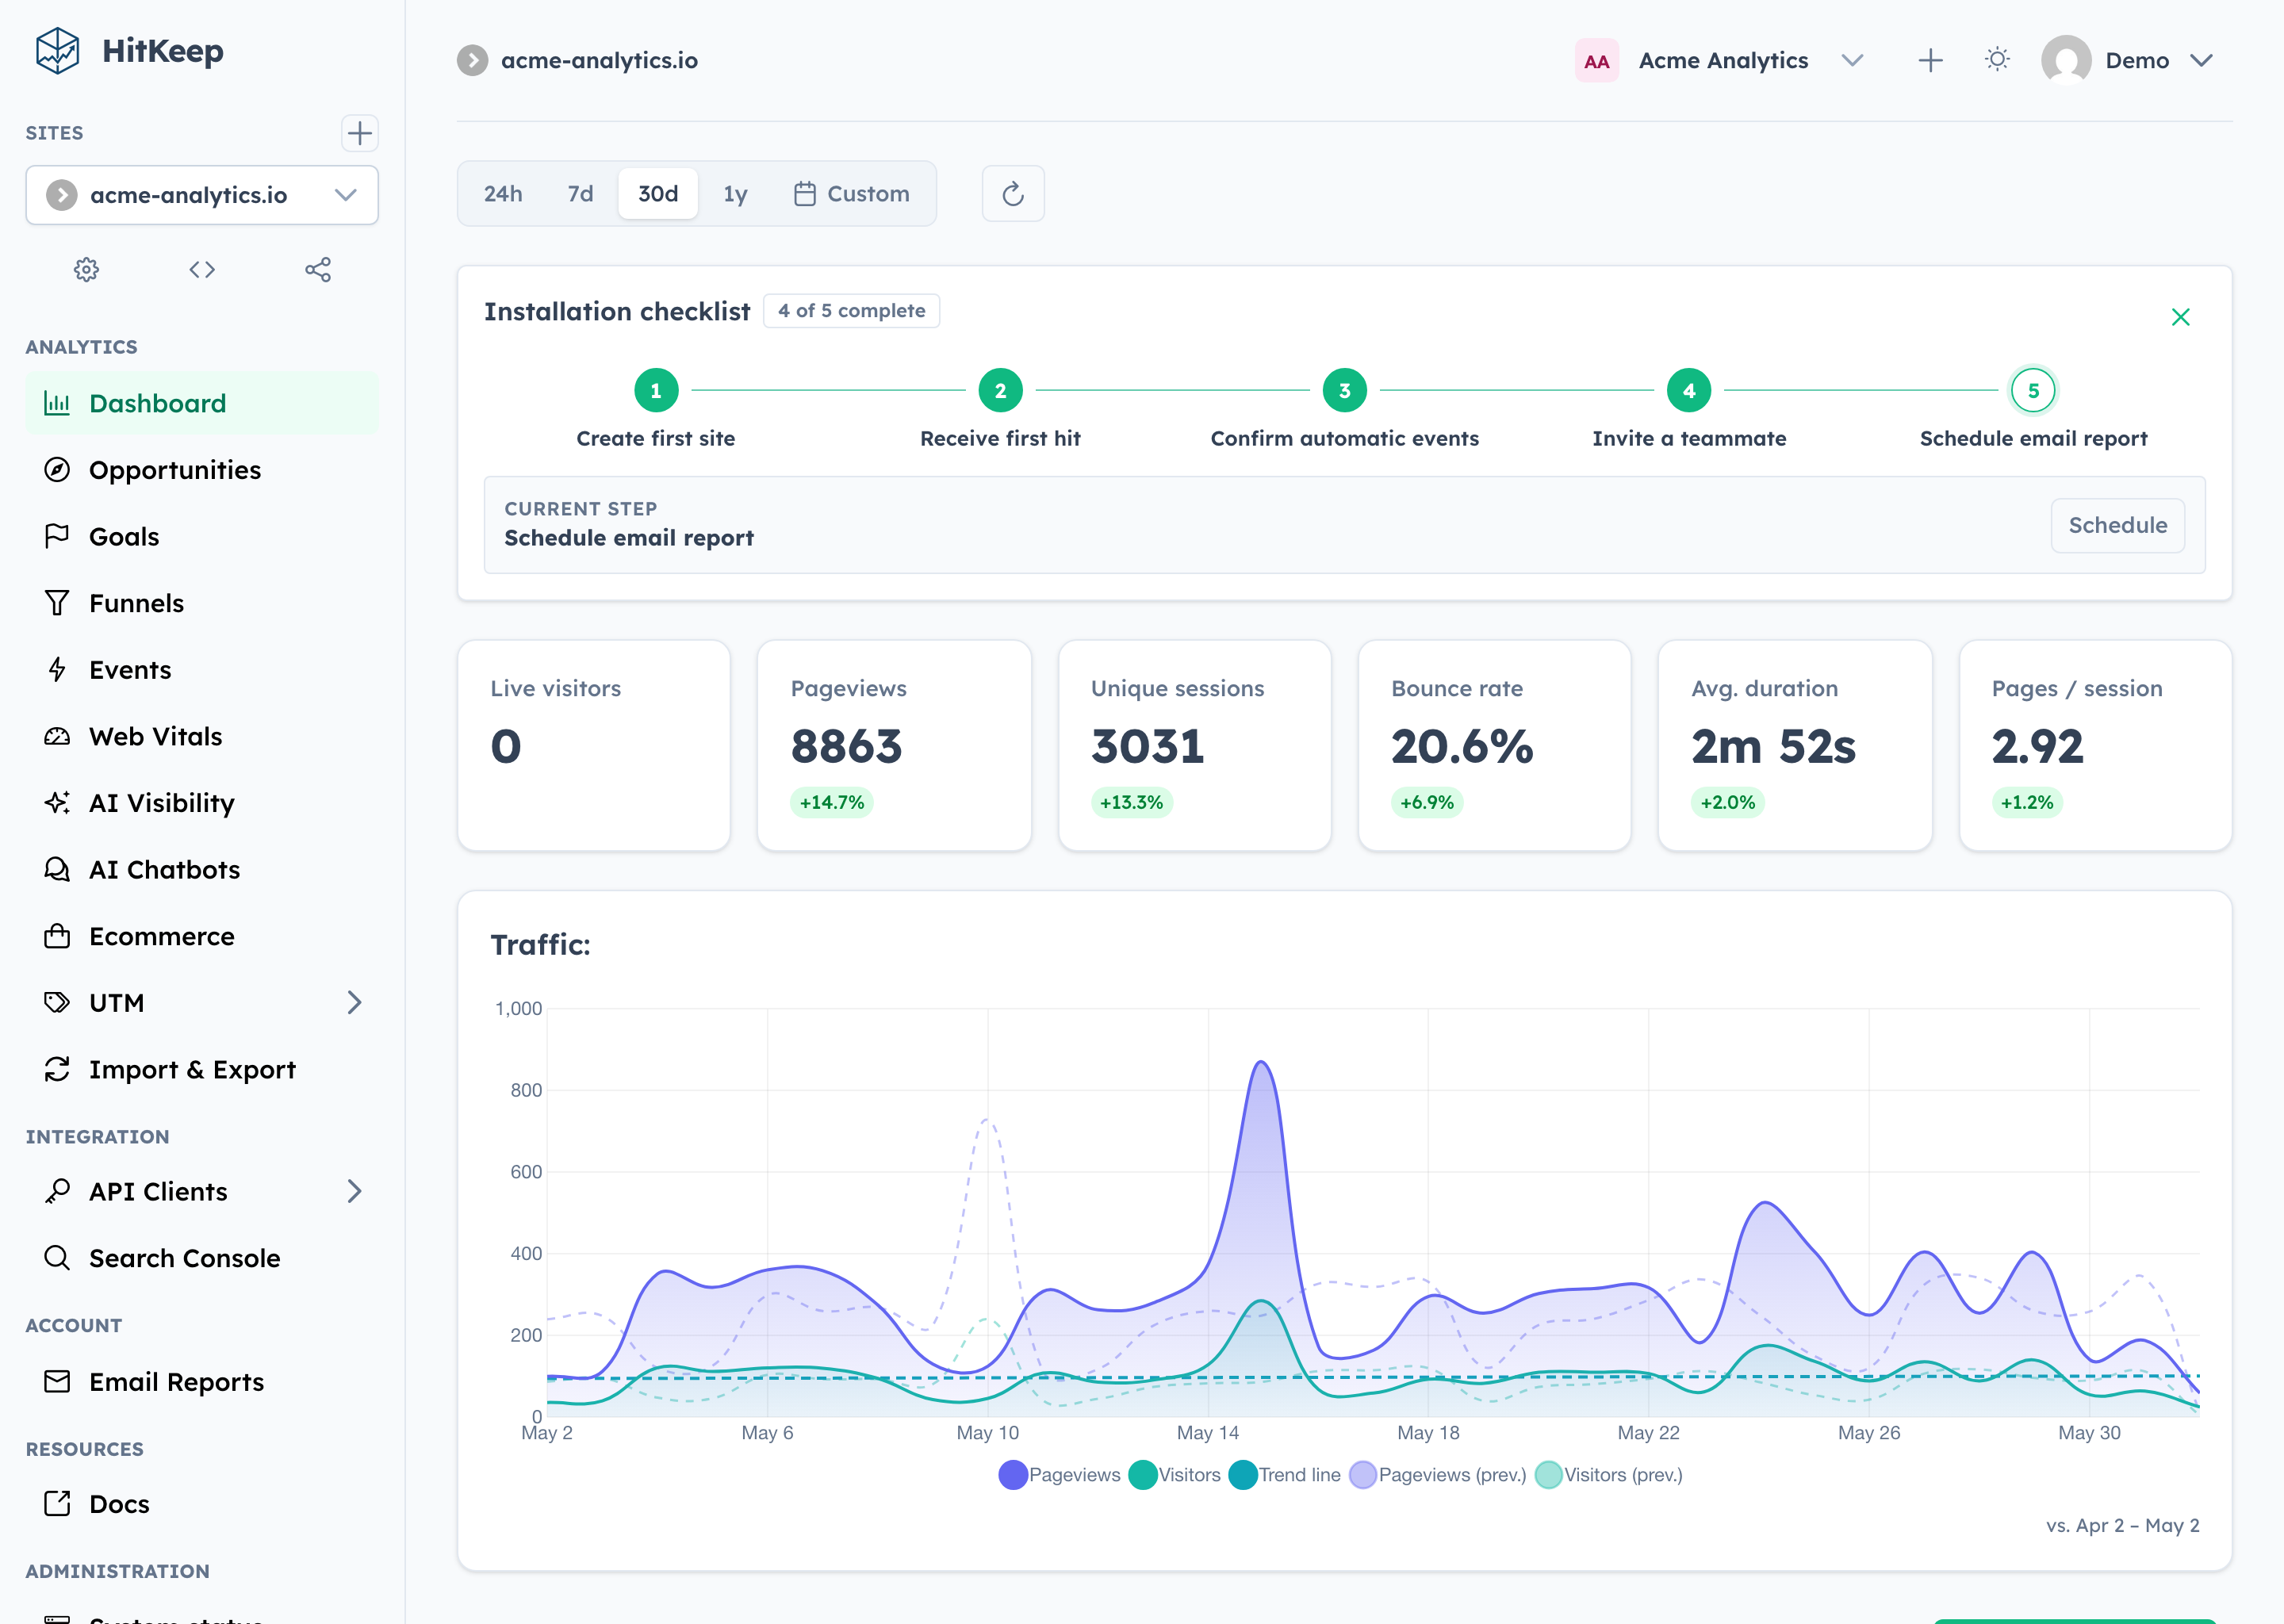Click the Dashboard bar chart icon
The height and width of the screenshot is (1624, 2284).
coord(57,403)
